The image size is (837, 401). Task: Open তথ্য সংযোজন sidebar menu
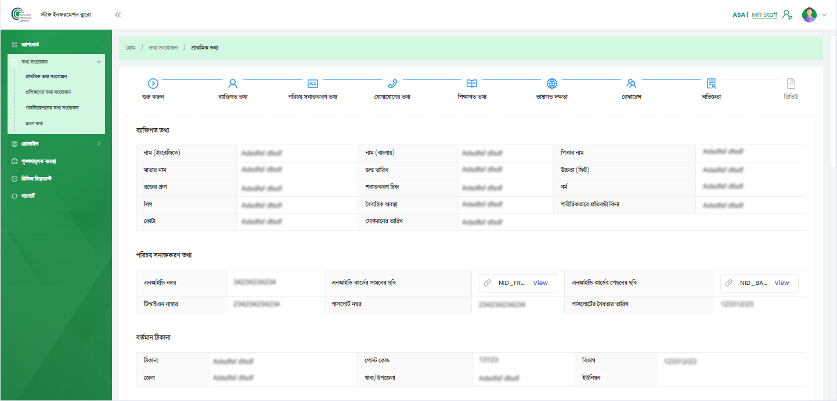[56, 62]
